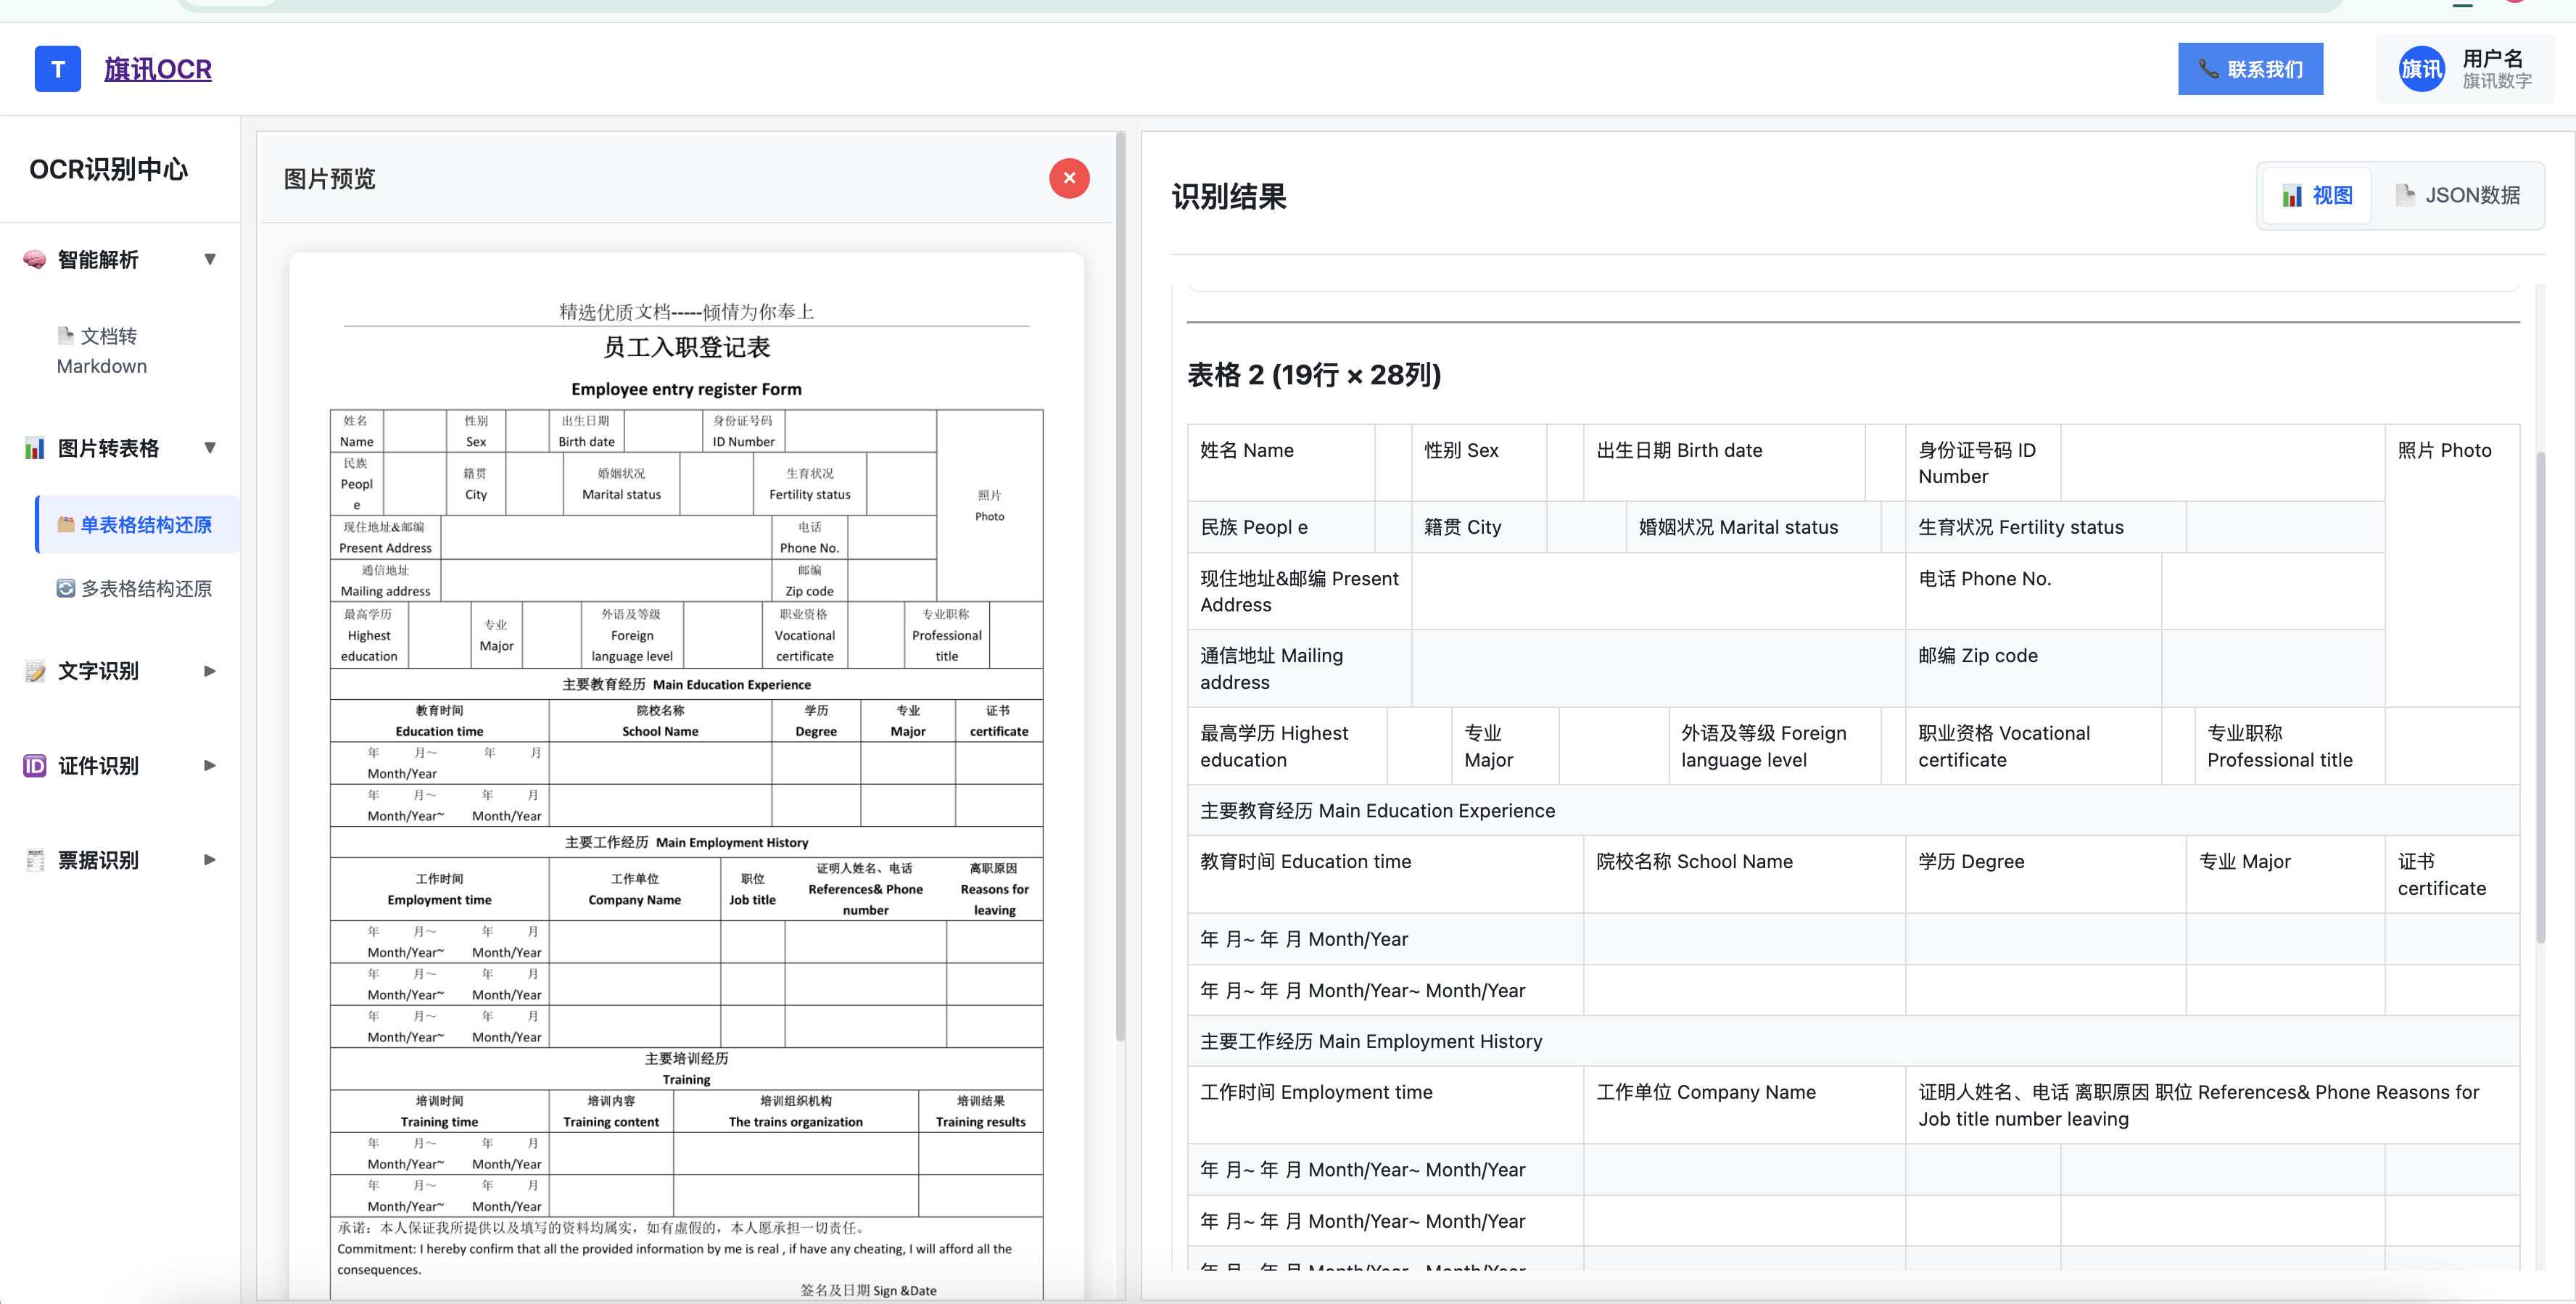The width and height of the screenshot is (2576, 1304).
Task: Switch to the 视图 tab
Action: tap(2317, 195)
